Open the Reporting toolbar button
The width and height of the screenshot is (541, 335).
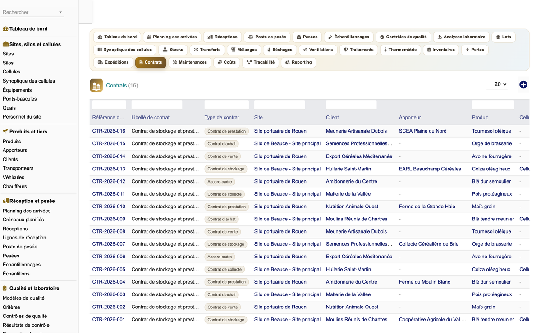click(x=298, y=62)
